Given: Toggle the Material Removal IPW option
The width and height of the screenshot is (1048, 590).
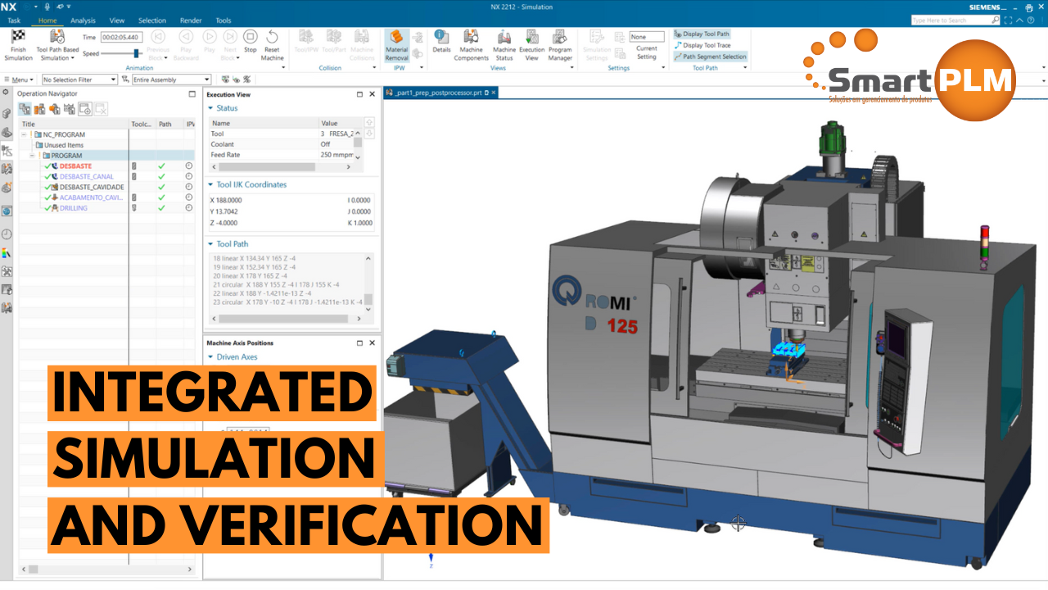Looking at the screenshot, I should pyautogui.click(x=396, y=39).
